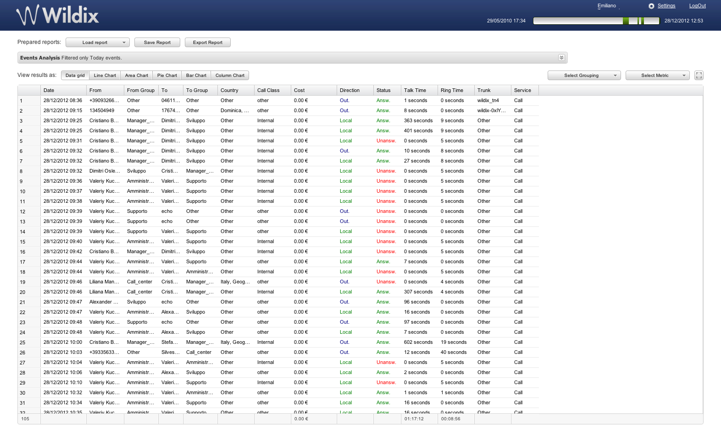The height and width of the screenshot is (429, 721).
Task: Open the Load report dropdown
Action: coord(98,43)
